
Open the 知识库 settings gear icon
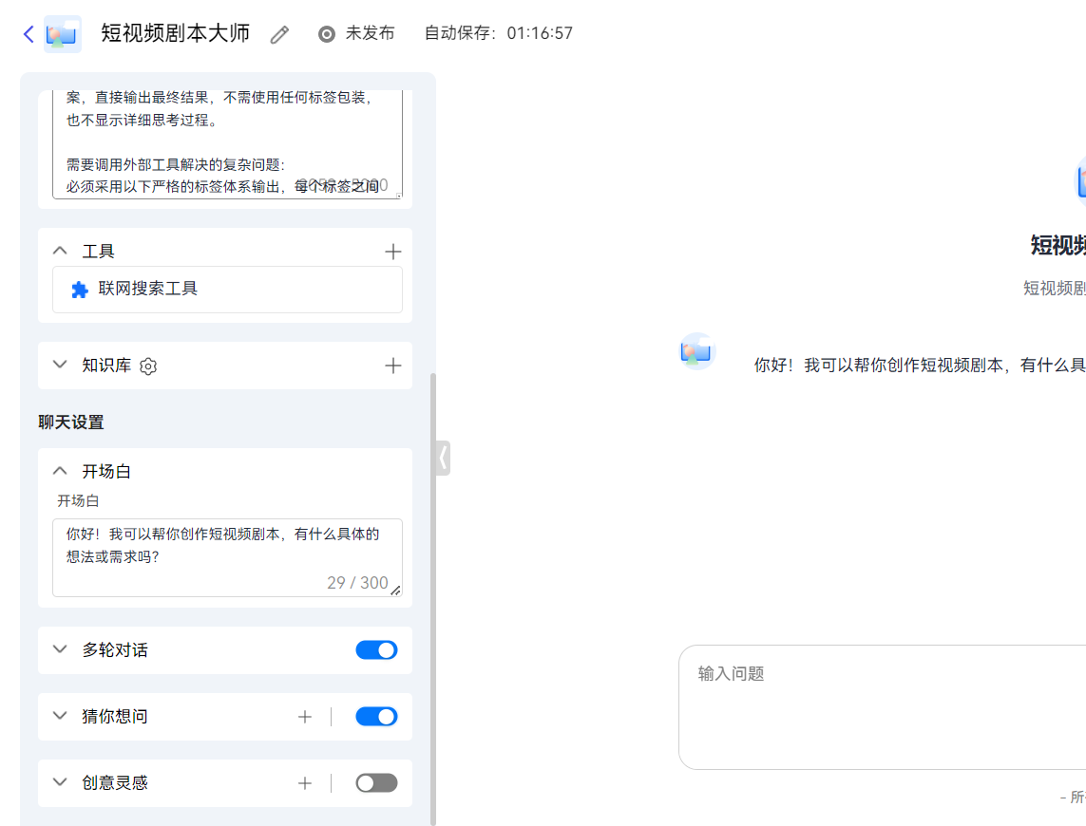point(147,366)
